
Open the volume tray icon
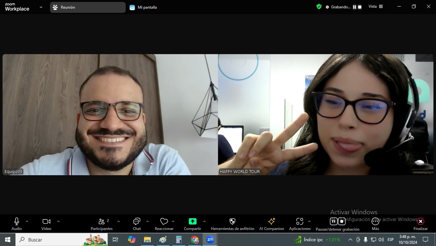click(x=381, y=240)
